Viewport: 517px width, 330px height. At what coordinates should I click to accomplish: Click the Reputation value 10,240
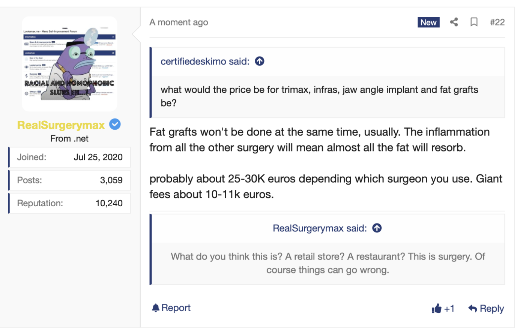(x=109, y=203)
